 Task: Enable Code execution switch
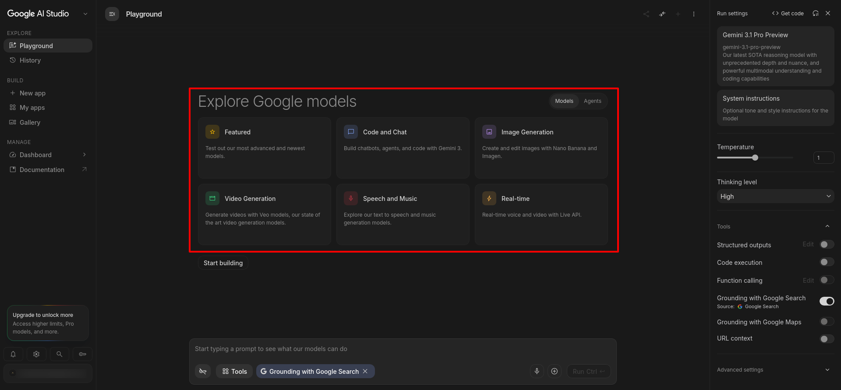point(827,262)
